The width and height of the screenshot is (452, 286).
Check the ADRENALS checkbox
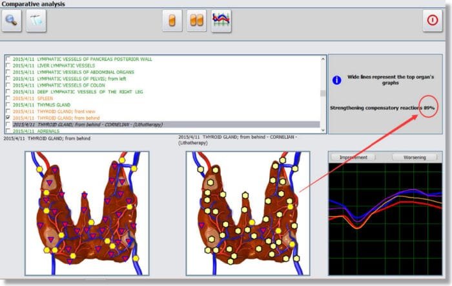tap(8, 131)
